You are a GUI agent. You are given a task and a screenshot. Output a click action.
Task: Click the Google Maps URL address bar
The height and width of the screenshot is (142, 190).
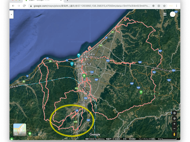pyautogui.click(x=90, y=6)
